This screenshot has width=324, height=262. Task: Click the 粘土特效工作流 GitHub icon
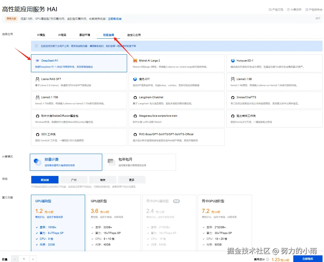coord(233,116)
